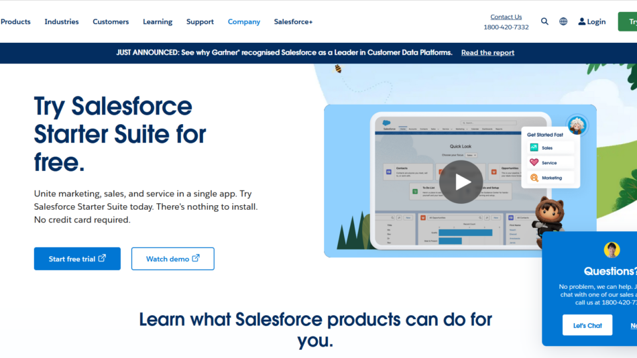Click the phone number 1800-420-7332
The height and width of the screenshot is (358, 637).
[x=506, y=27]
